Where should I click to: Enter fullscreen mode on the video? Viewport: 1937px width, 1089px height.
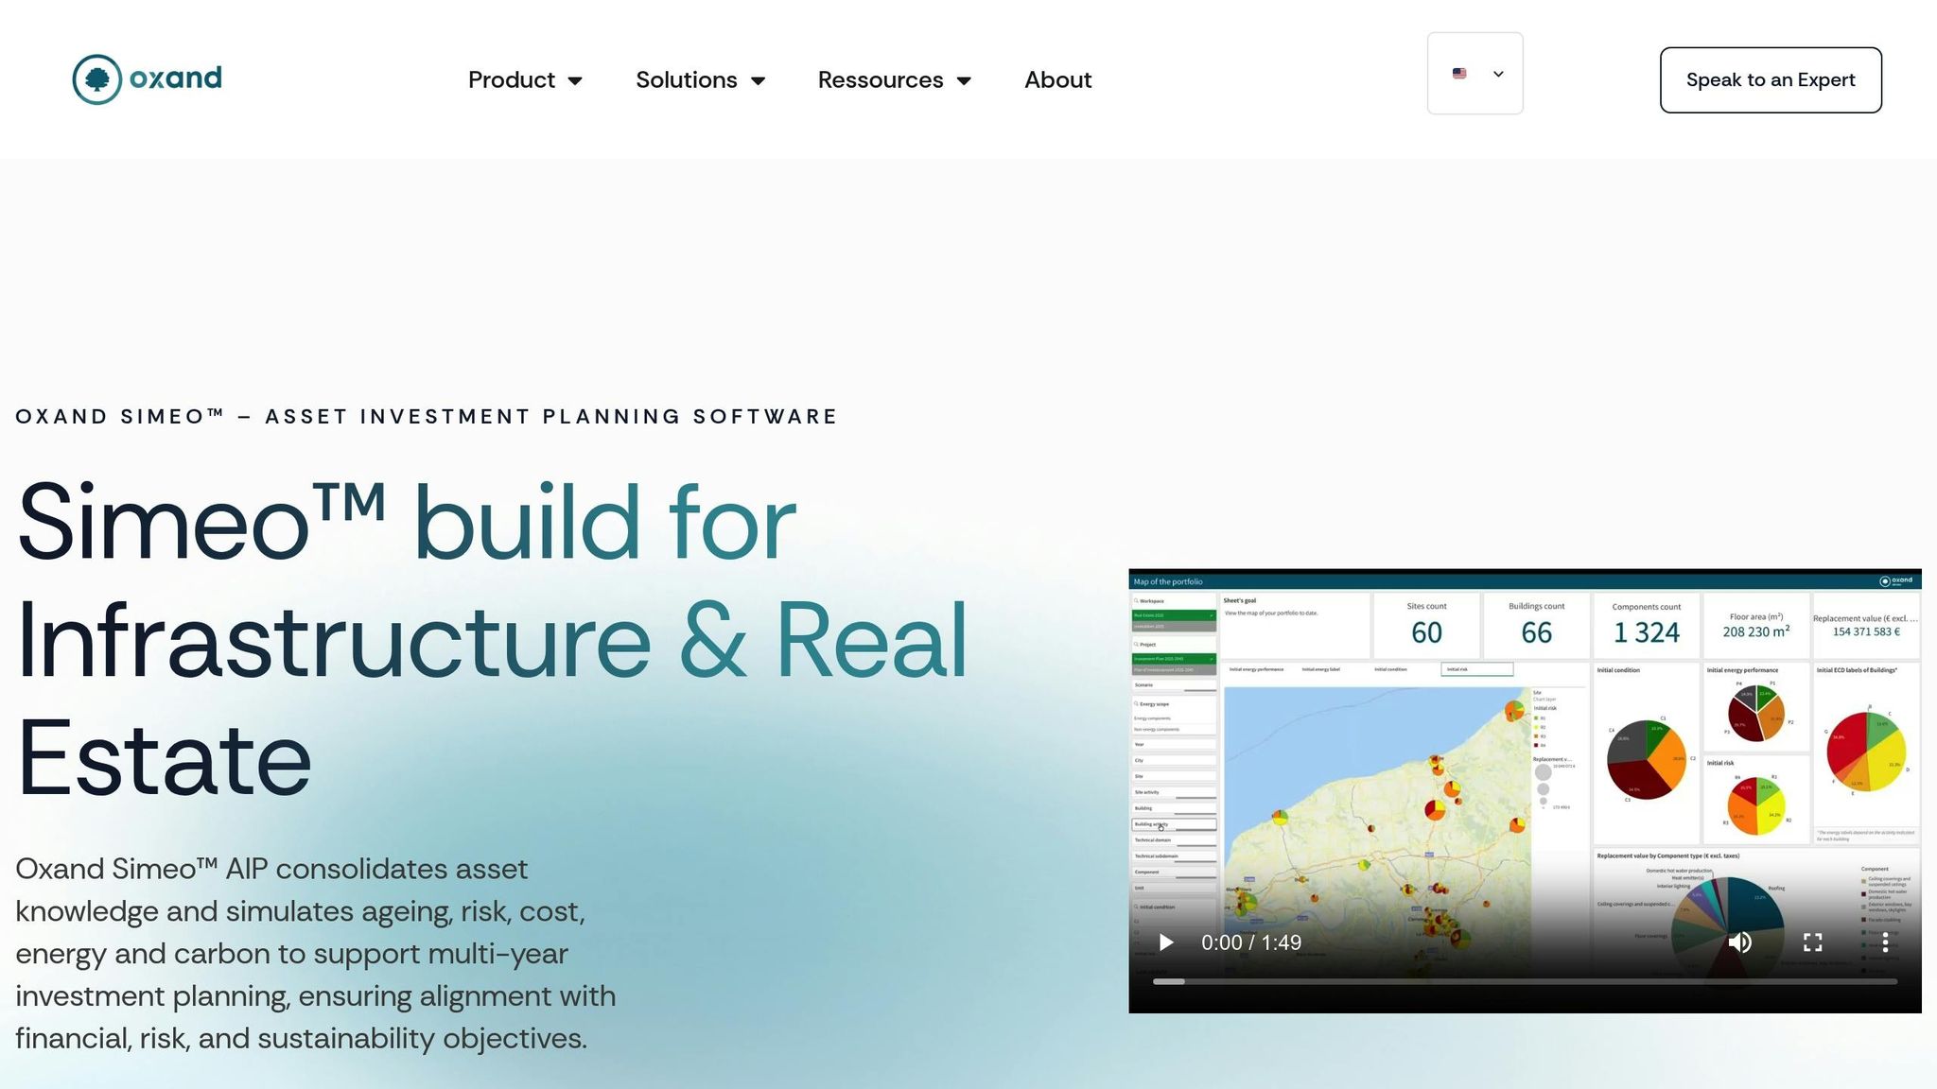point(1812,942)
